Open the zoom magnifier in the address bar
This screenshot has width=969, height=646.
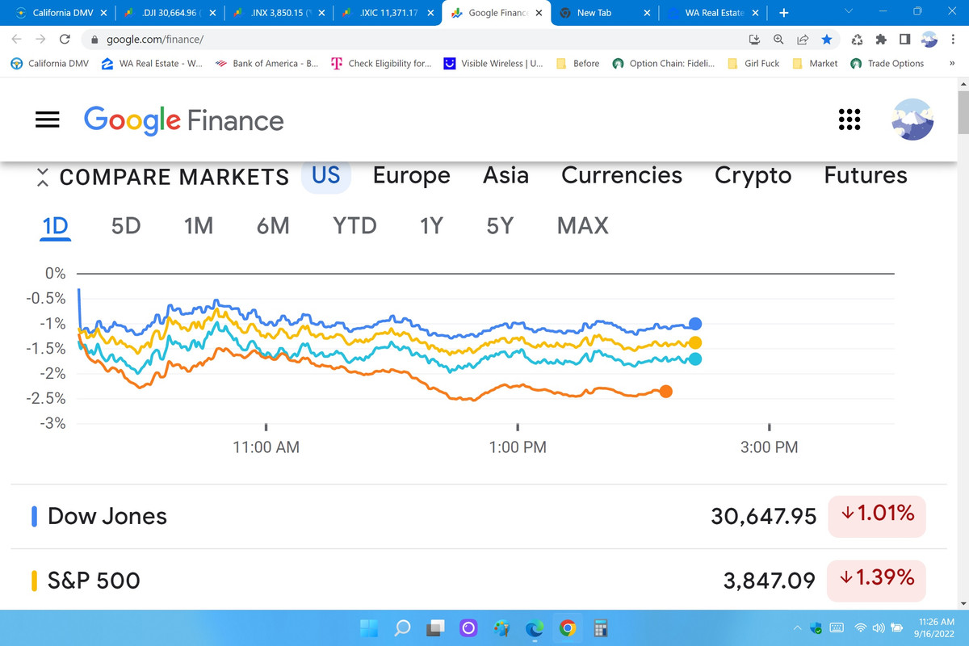[779, 39]
